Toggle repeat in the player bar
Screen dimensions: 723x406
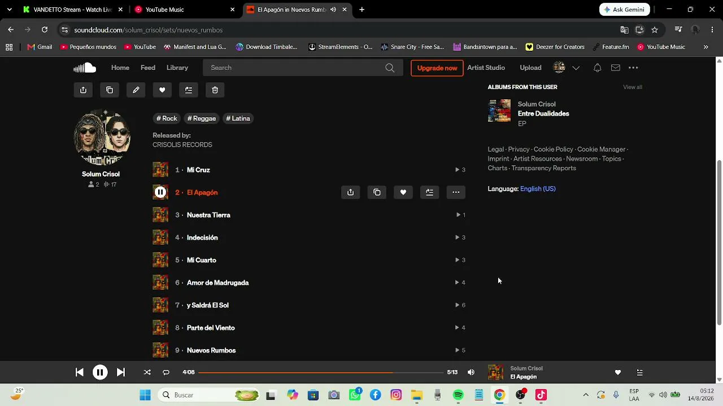point(166,372)
